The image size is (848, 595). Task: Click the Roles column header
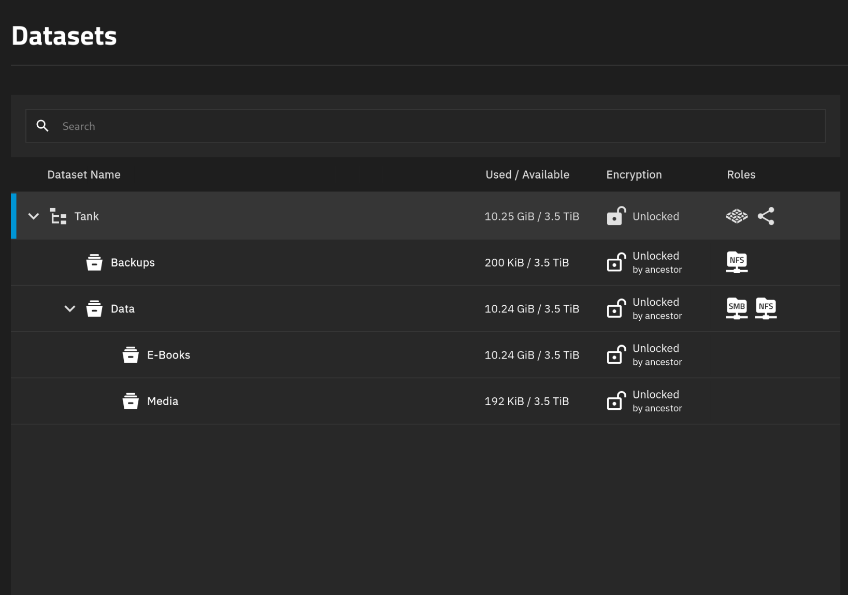point(741,174)
